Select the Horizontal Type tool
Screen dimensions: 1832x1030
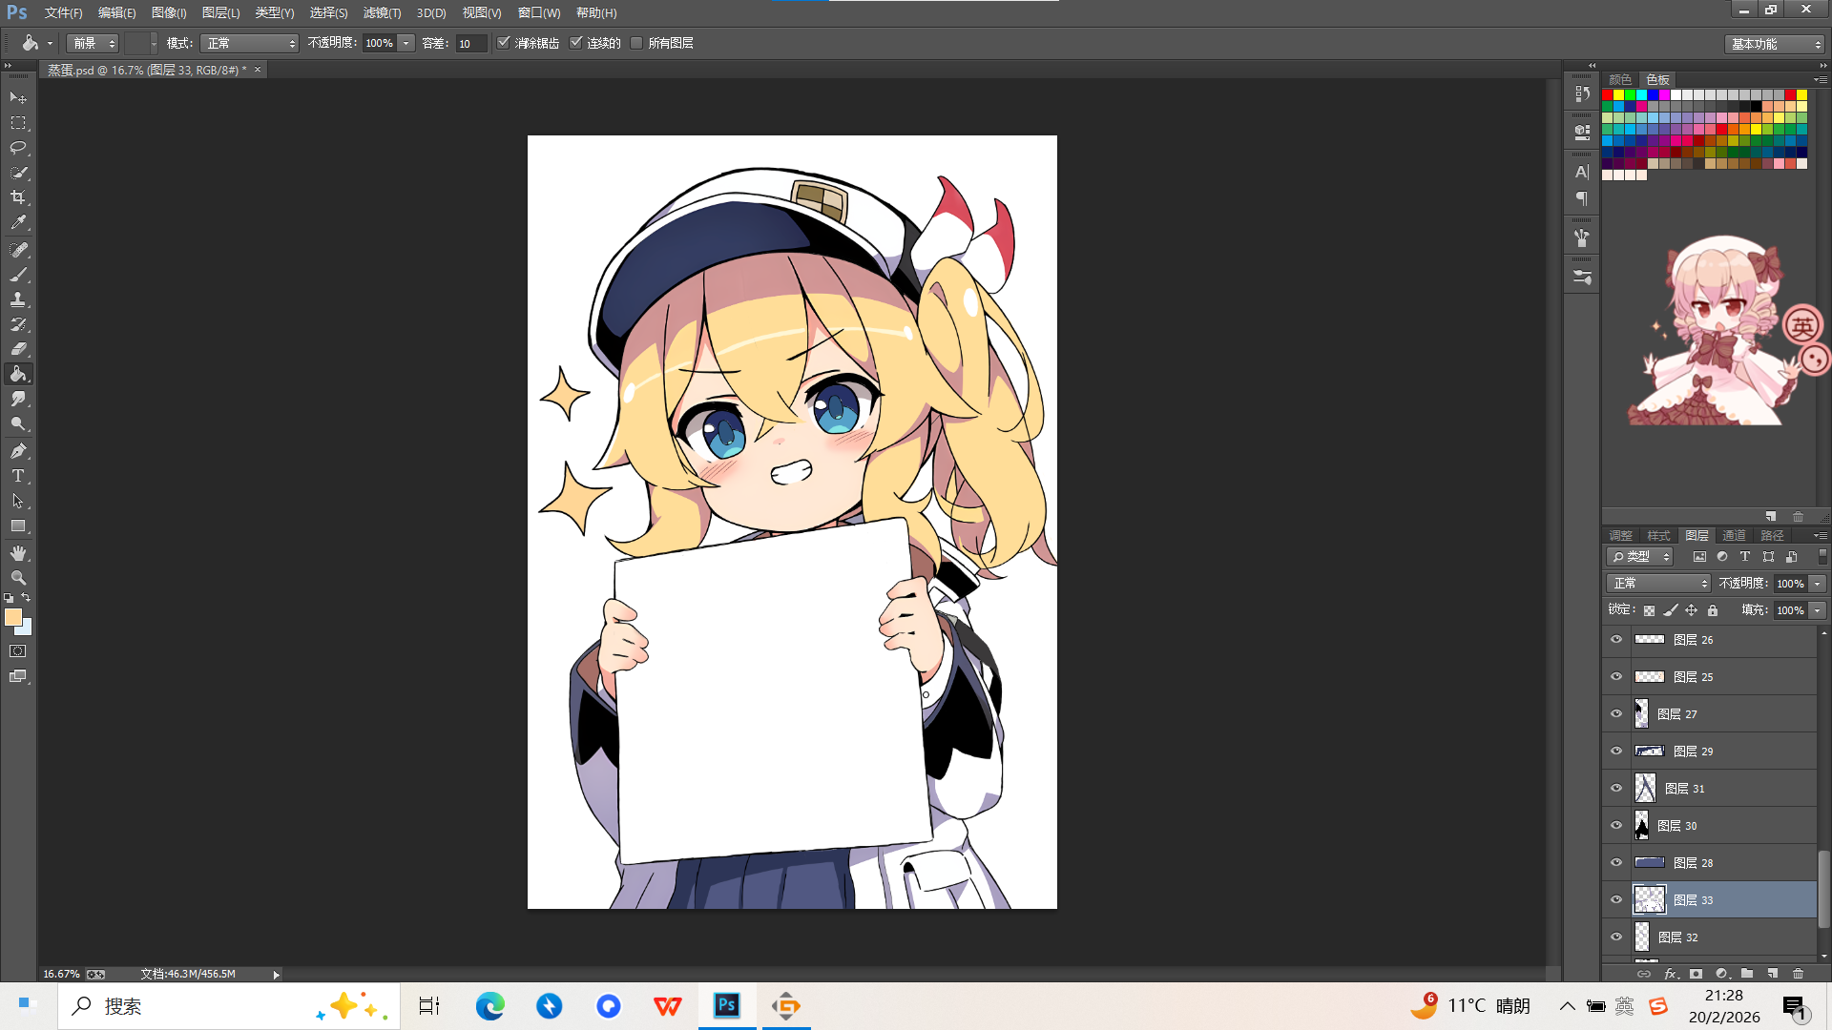point(18,475)
